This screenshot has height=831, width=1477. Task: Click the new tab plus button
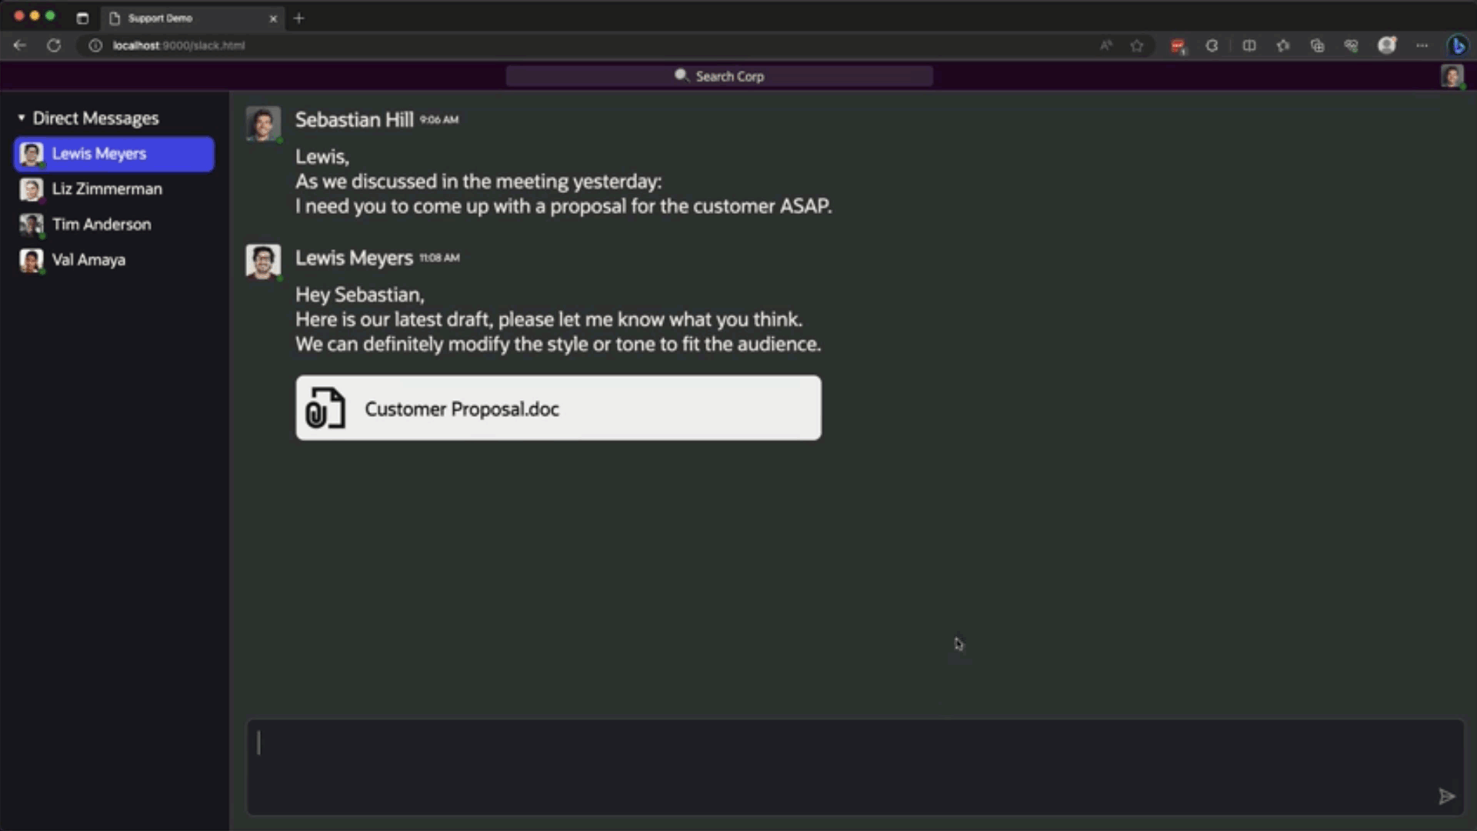299,18
